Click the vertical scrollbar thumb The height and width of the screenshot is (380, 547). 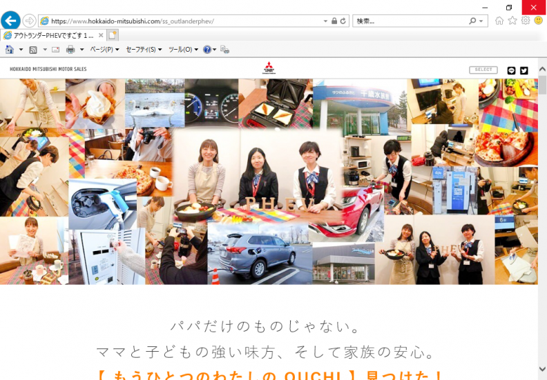coord(542,85)
